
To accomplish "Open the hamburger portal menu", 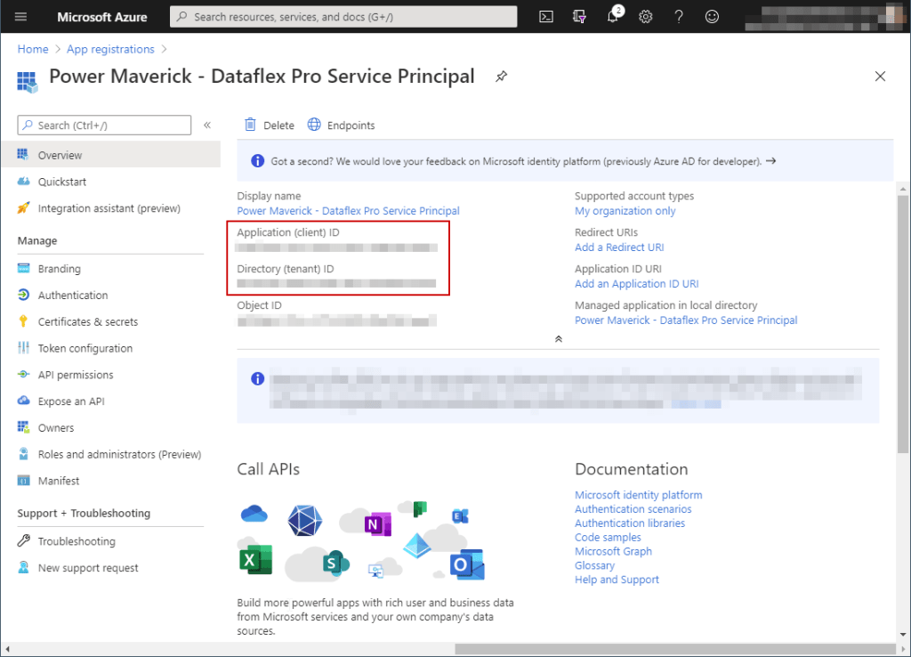I will click(21, 16).
